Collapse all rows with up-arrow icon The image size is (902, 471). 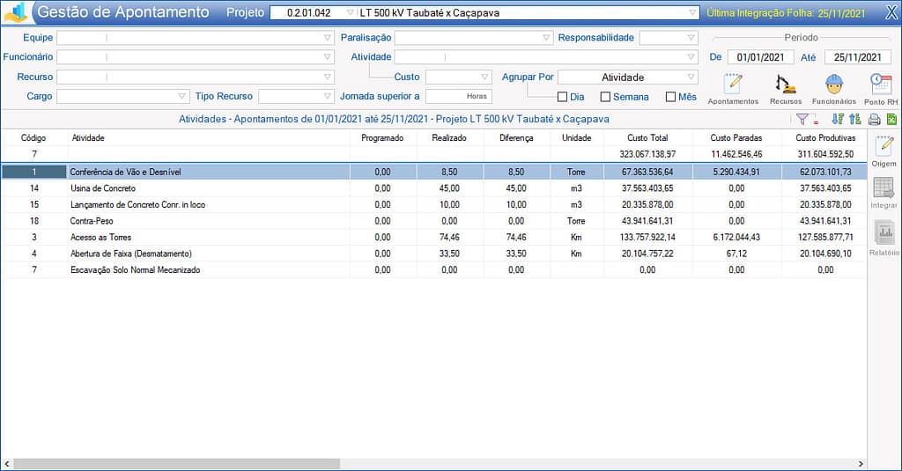pyautogui.click(x=854, y=119)
